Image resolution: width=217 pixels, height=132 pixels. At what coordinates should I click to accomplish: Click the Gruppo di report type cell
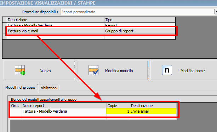140,31
